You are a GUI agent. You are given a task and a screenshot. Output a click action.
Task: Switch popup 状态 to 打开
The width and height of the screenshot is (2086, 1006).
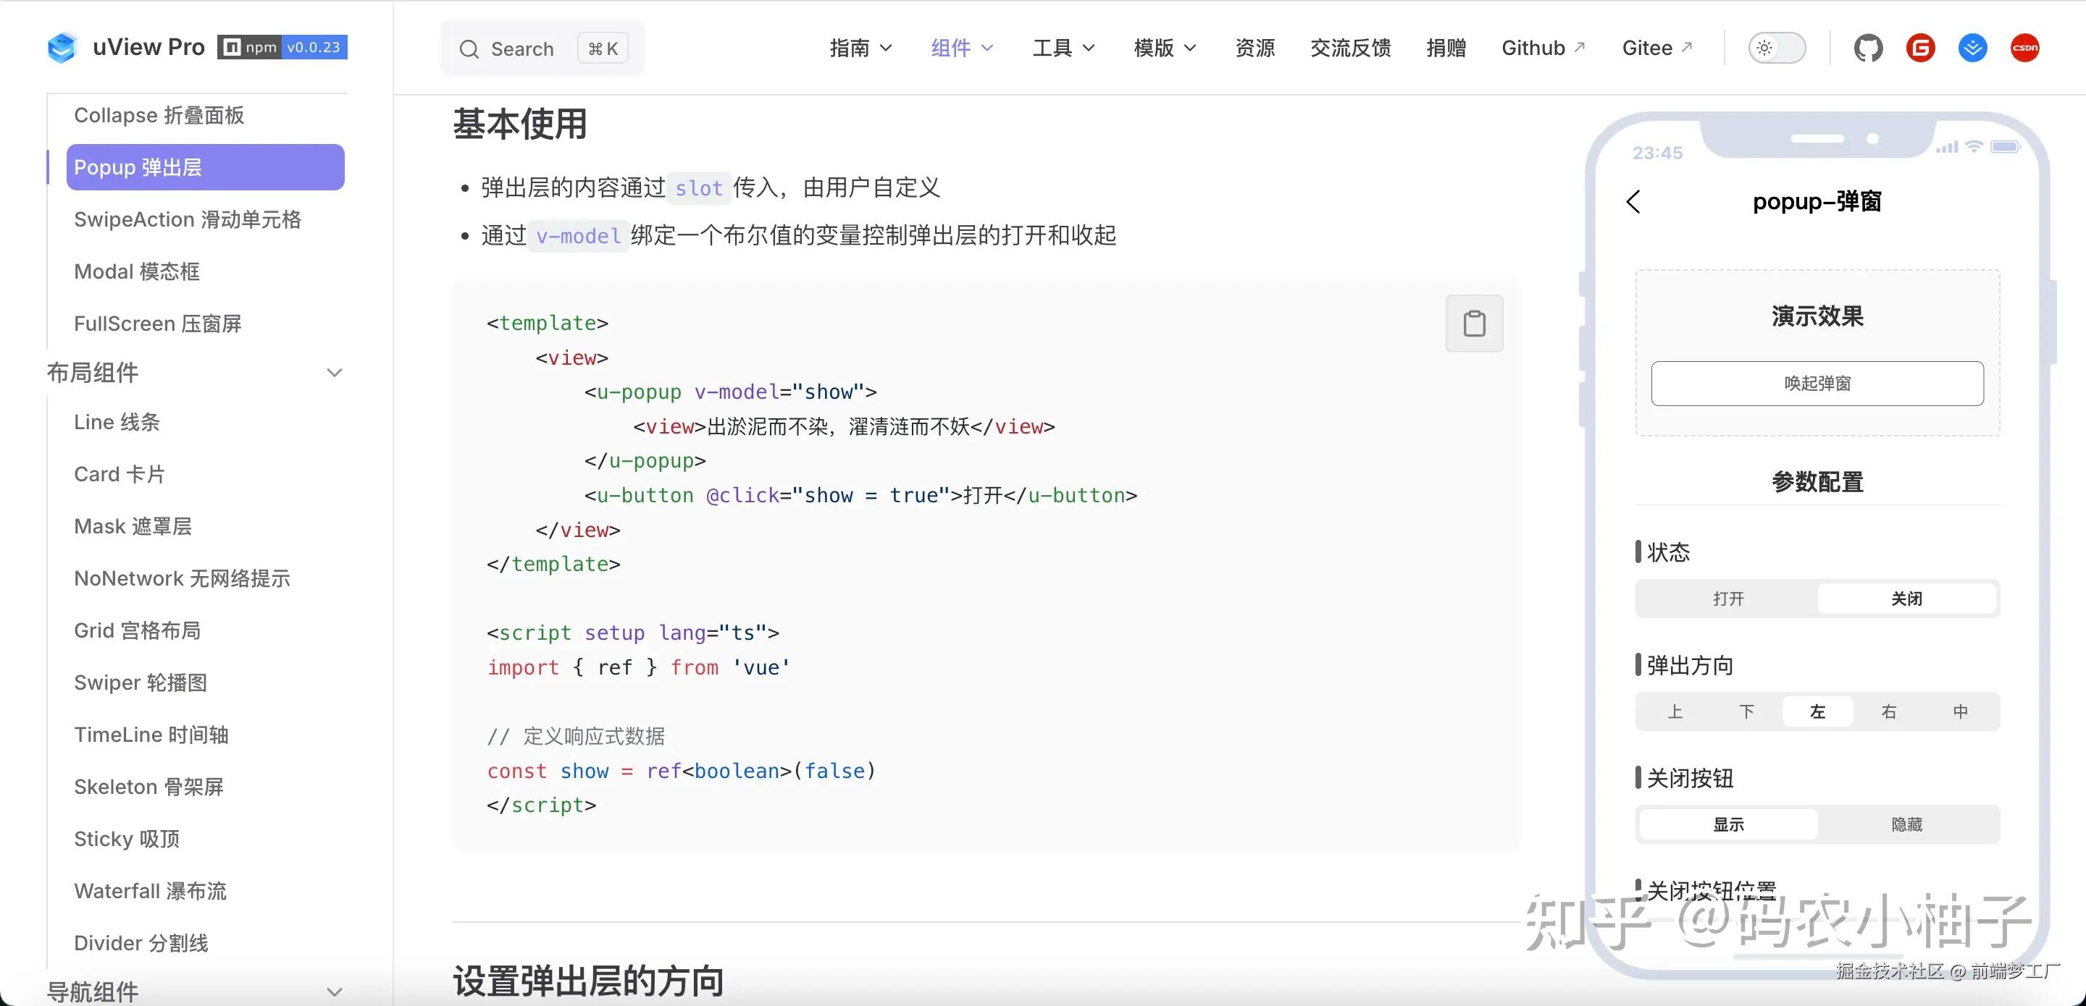pyautogui.click(x=1729, y=598)
